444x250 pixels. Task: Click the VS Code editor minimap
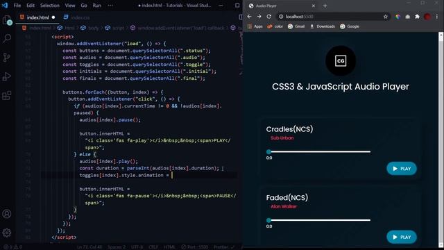point(241,54)
